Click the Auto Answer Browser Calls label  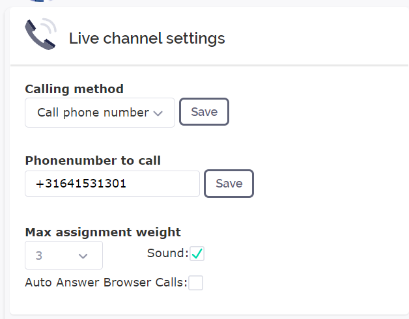click(x=106, y=283)
